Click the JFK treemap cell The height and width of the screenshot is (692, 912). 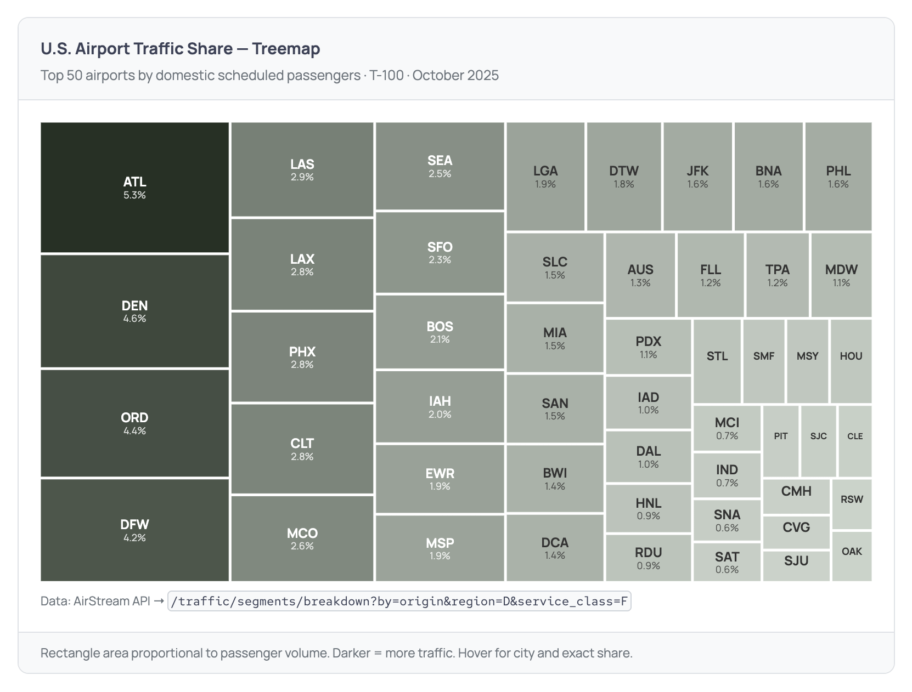[x=697, y=176]
